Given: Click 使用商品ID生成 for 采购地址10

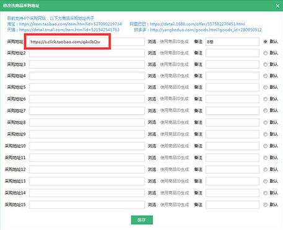Looking at the screenshot, I should click(175, 146).
